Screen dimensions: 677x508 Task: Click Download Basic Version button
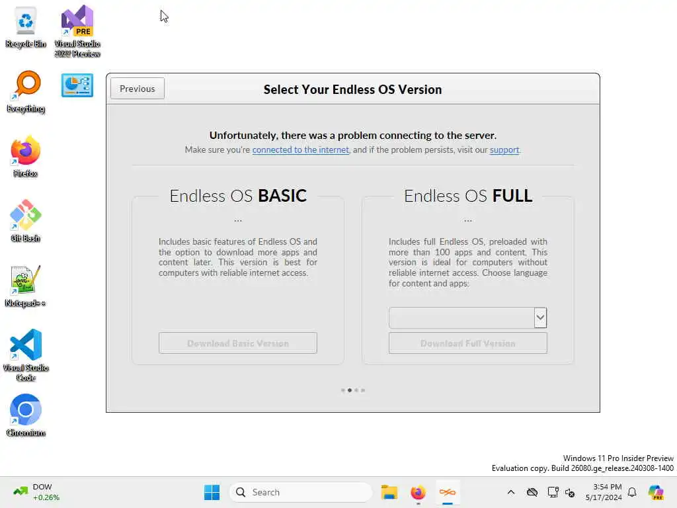pyautogui.click(x=238, y=343)
